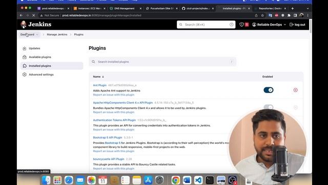Open Finder from the dock
This screenshot has width=328, height=185.
46,180
